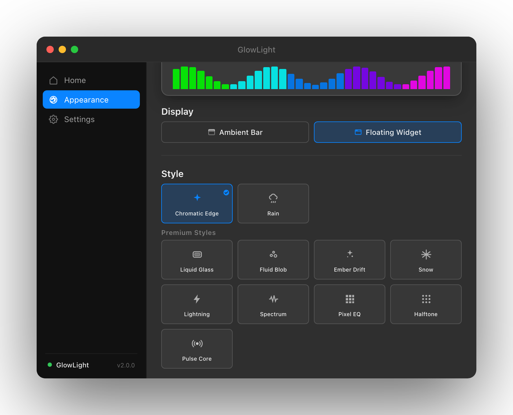The image size is (513, 415).
Task: Click the GlowLight window title
Action: pos(256,50)
